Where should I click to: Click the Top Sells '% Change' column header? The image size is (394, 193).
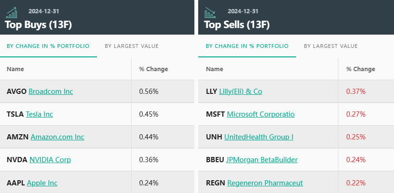361,69
